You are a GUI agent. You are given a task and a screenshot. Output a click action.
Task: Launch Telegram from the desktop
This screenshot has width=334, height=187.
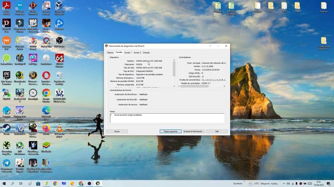[x=6, y=163]
